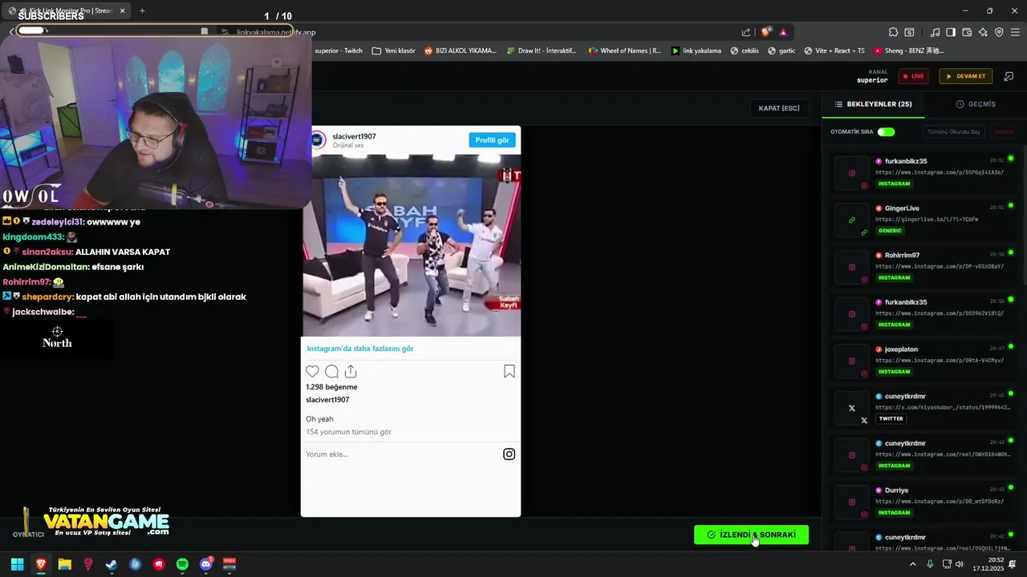The image size is (1027, 577).
Task: Click the KAPAT [ESC] button
Action: point(779,108)
